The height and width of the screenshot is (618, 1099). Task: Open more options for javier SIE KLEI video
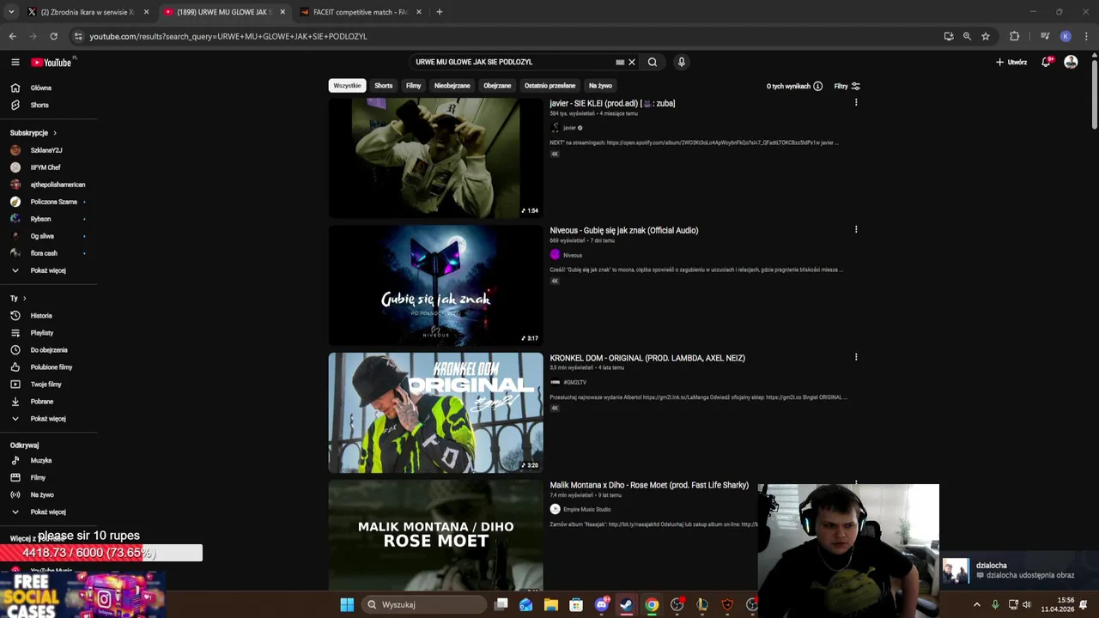856,103
